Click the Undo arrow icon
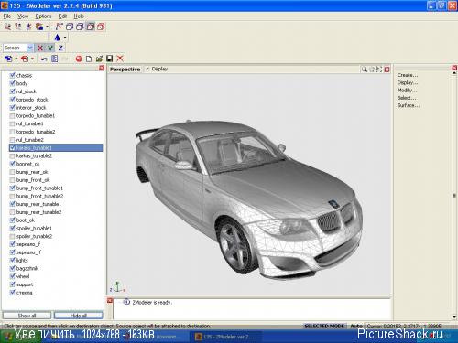The width and height of the screenshot is (458, 343). [x=44, y=59]
